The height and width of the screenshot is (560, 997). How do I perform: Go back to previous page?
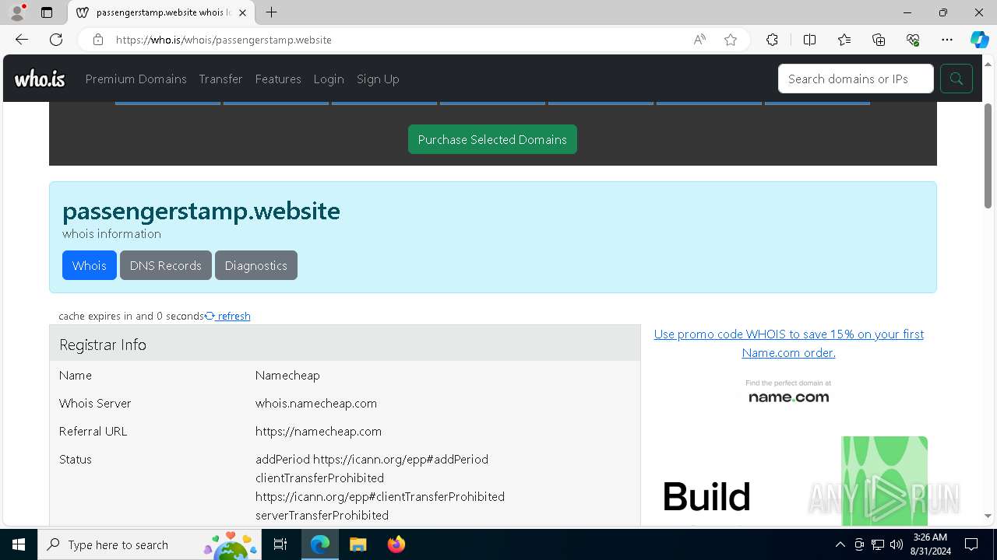click(22, 40)
